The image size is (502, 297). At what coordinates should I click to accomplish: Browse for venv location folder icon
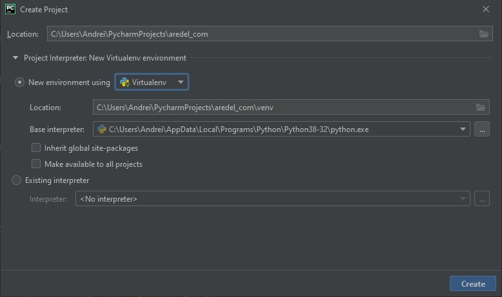[x=481, y=107]
